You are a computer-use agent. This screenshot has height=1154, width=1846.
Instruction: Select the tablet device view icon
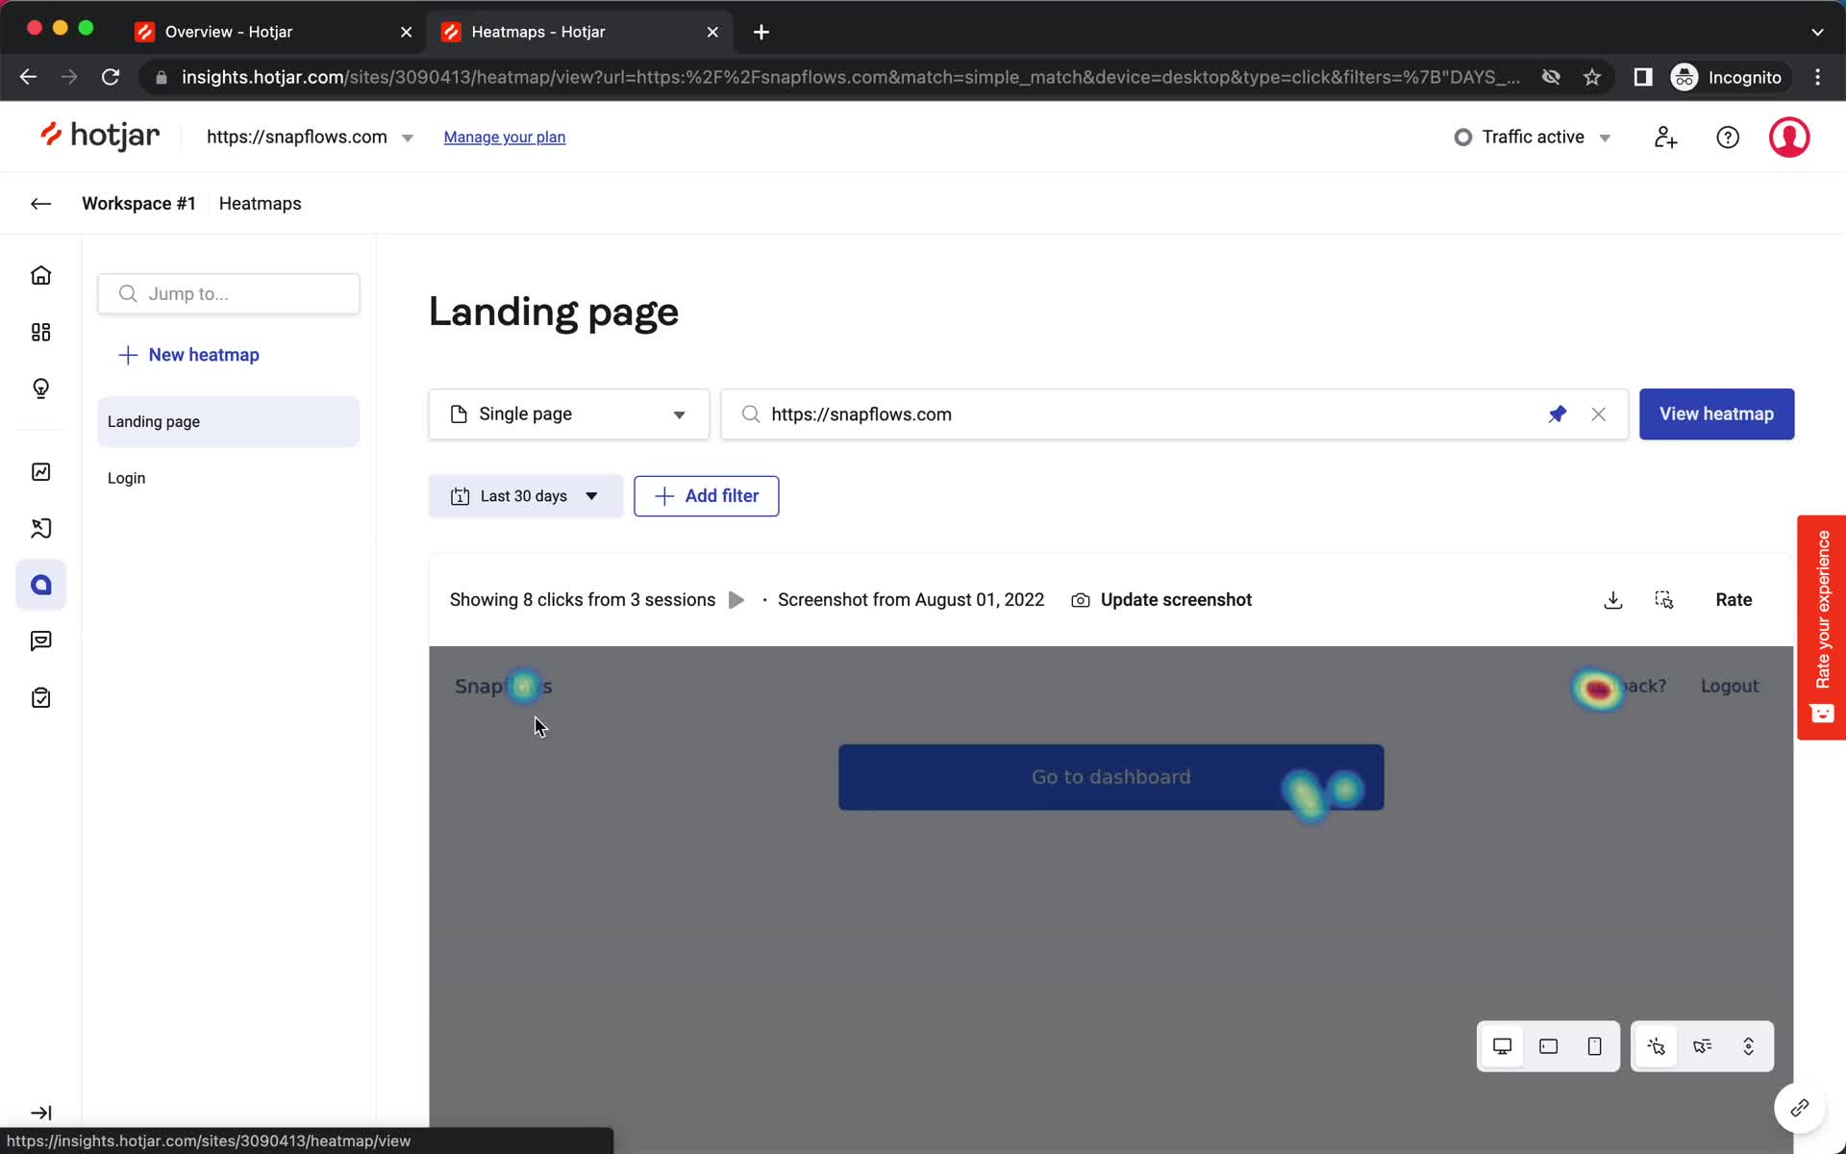click(x=1548, y=1046)
